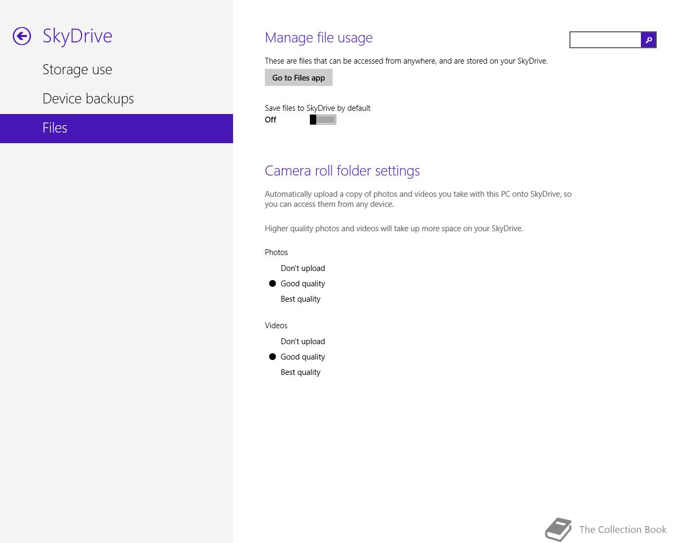Screen dimensions: 678x543
Task: Toggle Save files to SkyDrive by default
Action: pyautogui.click(x=323, y=120)
